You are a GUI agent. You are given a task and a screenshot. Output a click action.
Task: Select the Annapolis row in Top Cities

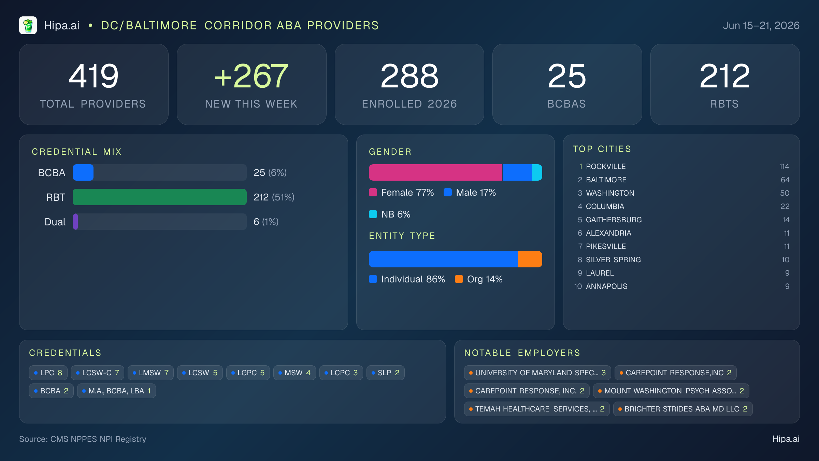[x=681, y=286]
